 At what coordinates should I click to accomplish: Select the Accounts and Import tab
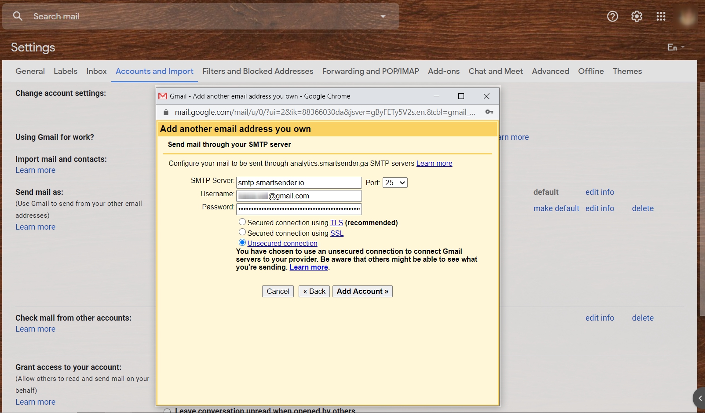tap(154, 71)
